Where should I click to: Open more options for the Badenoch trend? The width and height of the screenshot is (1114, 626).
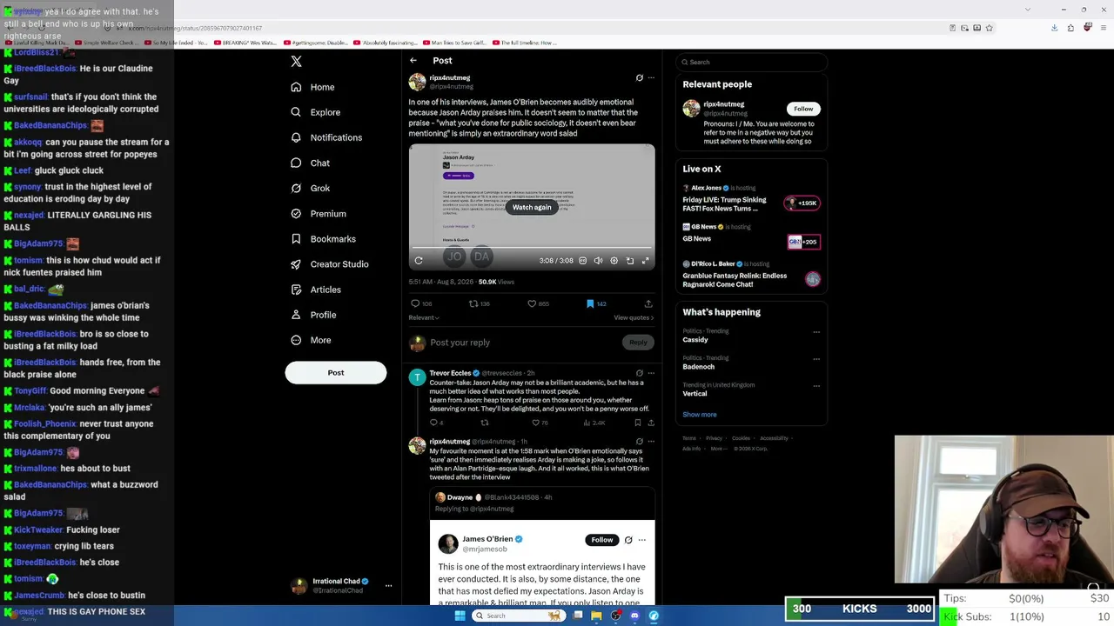tap(816, 358)
